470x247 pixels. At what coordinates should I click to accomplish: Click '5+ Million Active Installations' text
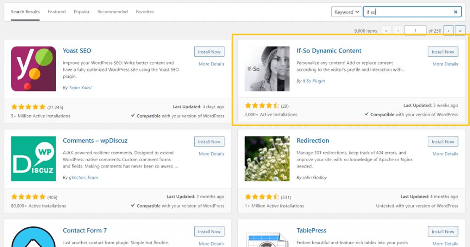click(40, 116)
